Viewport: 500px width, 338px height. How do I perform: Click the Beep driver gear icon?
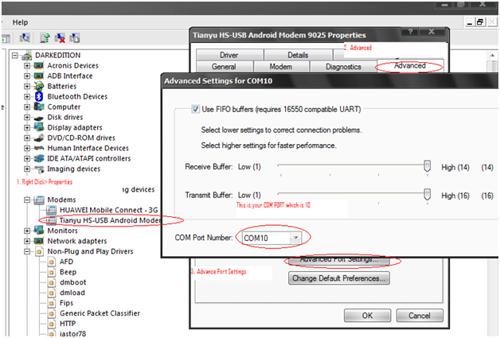51,272
